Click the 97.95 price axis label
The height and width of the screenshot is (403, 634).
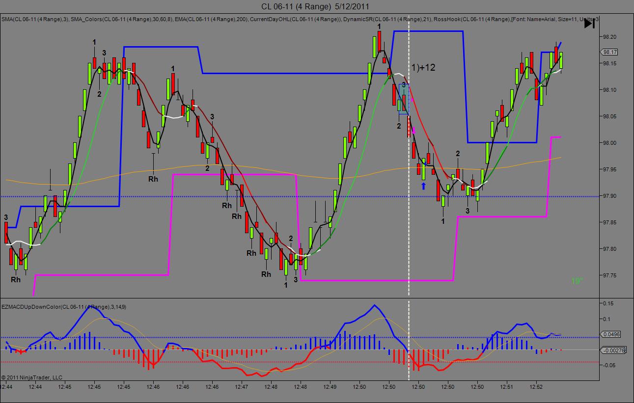609,169
